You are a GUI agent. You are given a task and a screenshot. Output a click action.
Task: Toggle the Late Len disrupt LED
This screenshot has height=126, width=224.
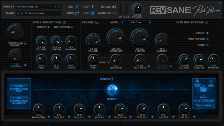pos(194,117)
